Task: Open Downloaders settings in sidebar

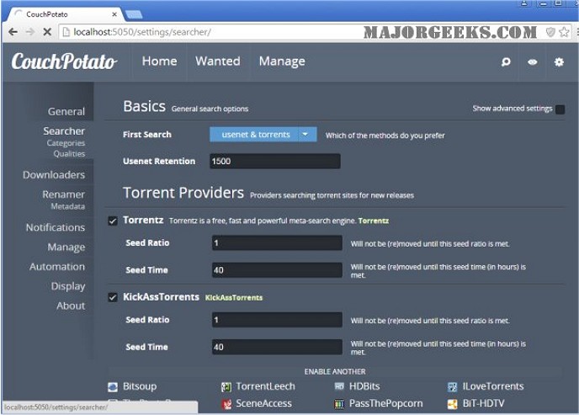Action: [54, 174]
